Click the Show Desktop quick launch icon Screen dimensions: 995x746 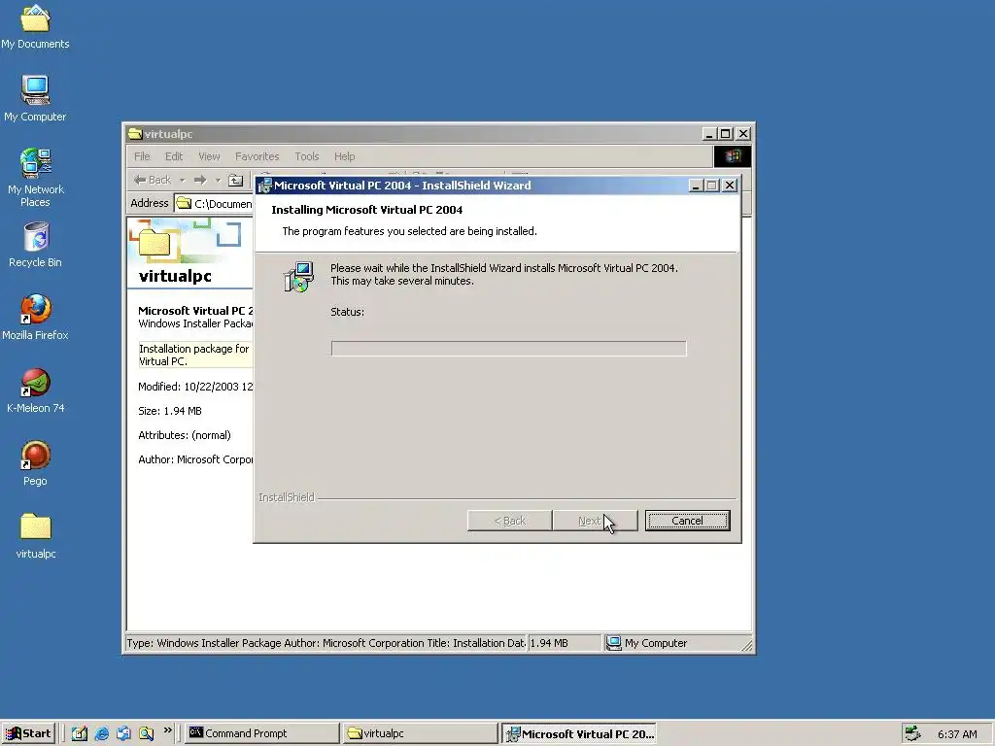(x=80, y=733)
